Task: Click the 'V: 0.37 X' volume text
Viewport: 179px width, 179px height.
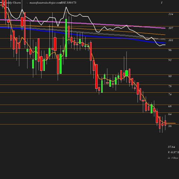Action: click(173, 152)
